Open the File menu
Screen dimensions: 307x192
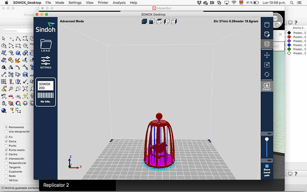tap(48, 3)
